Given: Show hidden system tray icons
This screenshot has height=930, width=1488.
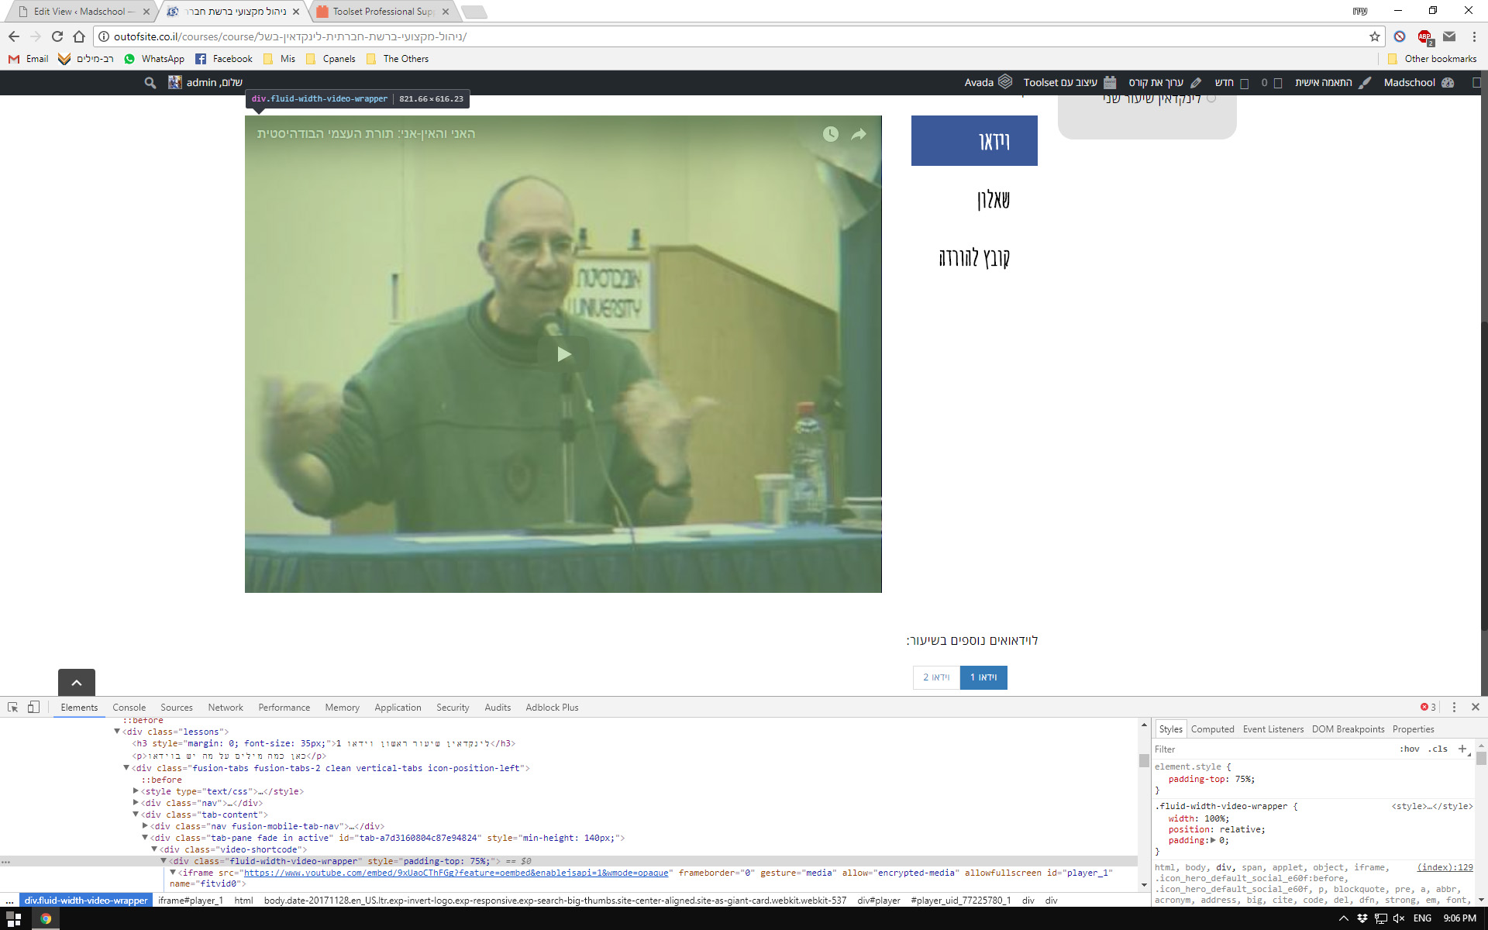Looking at the screenshot, I should pos(1343,918).
